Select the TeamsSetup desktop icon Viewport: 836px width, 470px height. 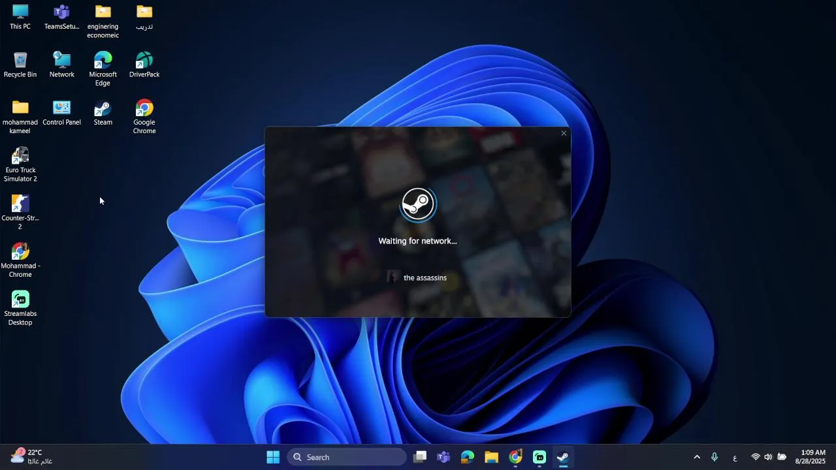(61, 18)
